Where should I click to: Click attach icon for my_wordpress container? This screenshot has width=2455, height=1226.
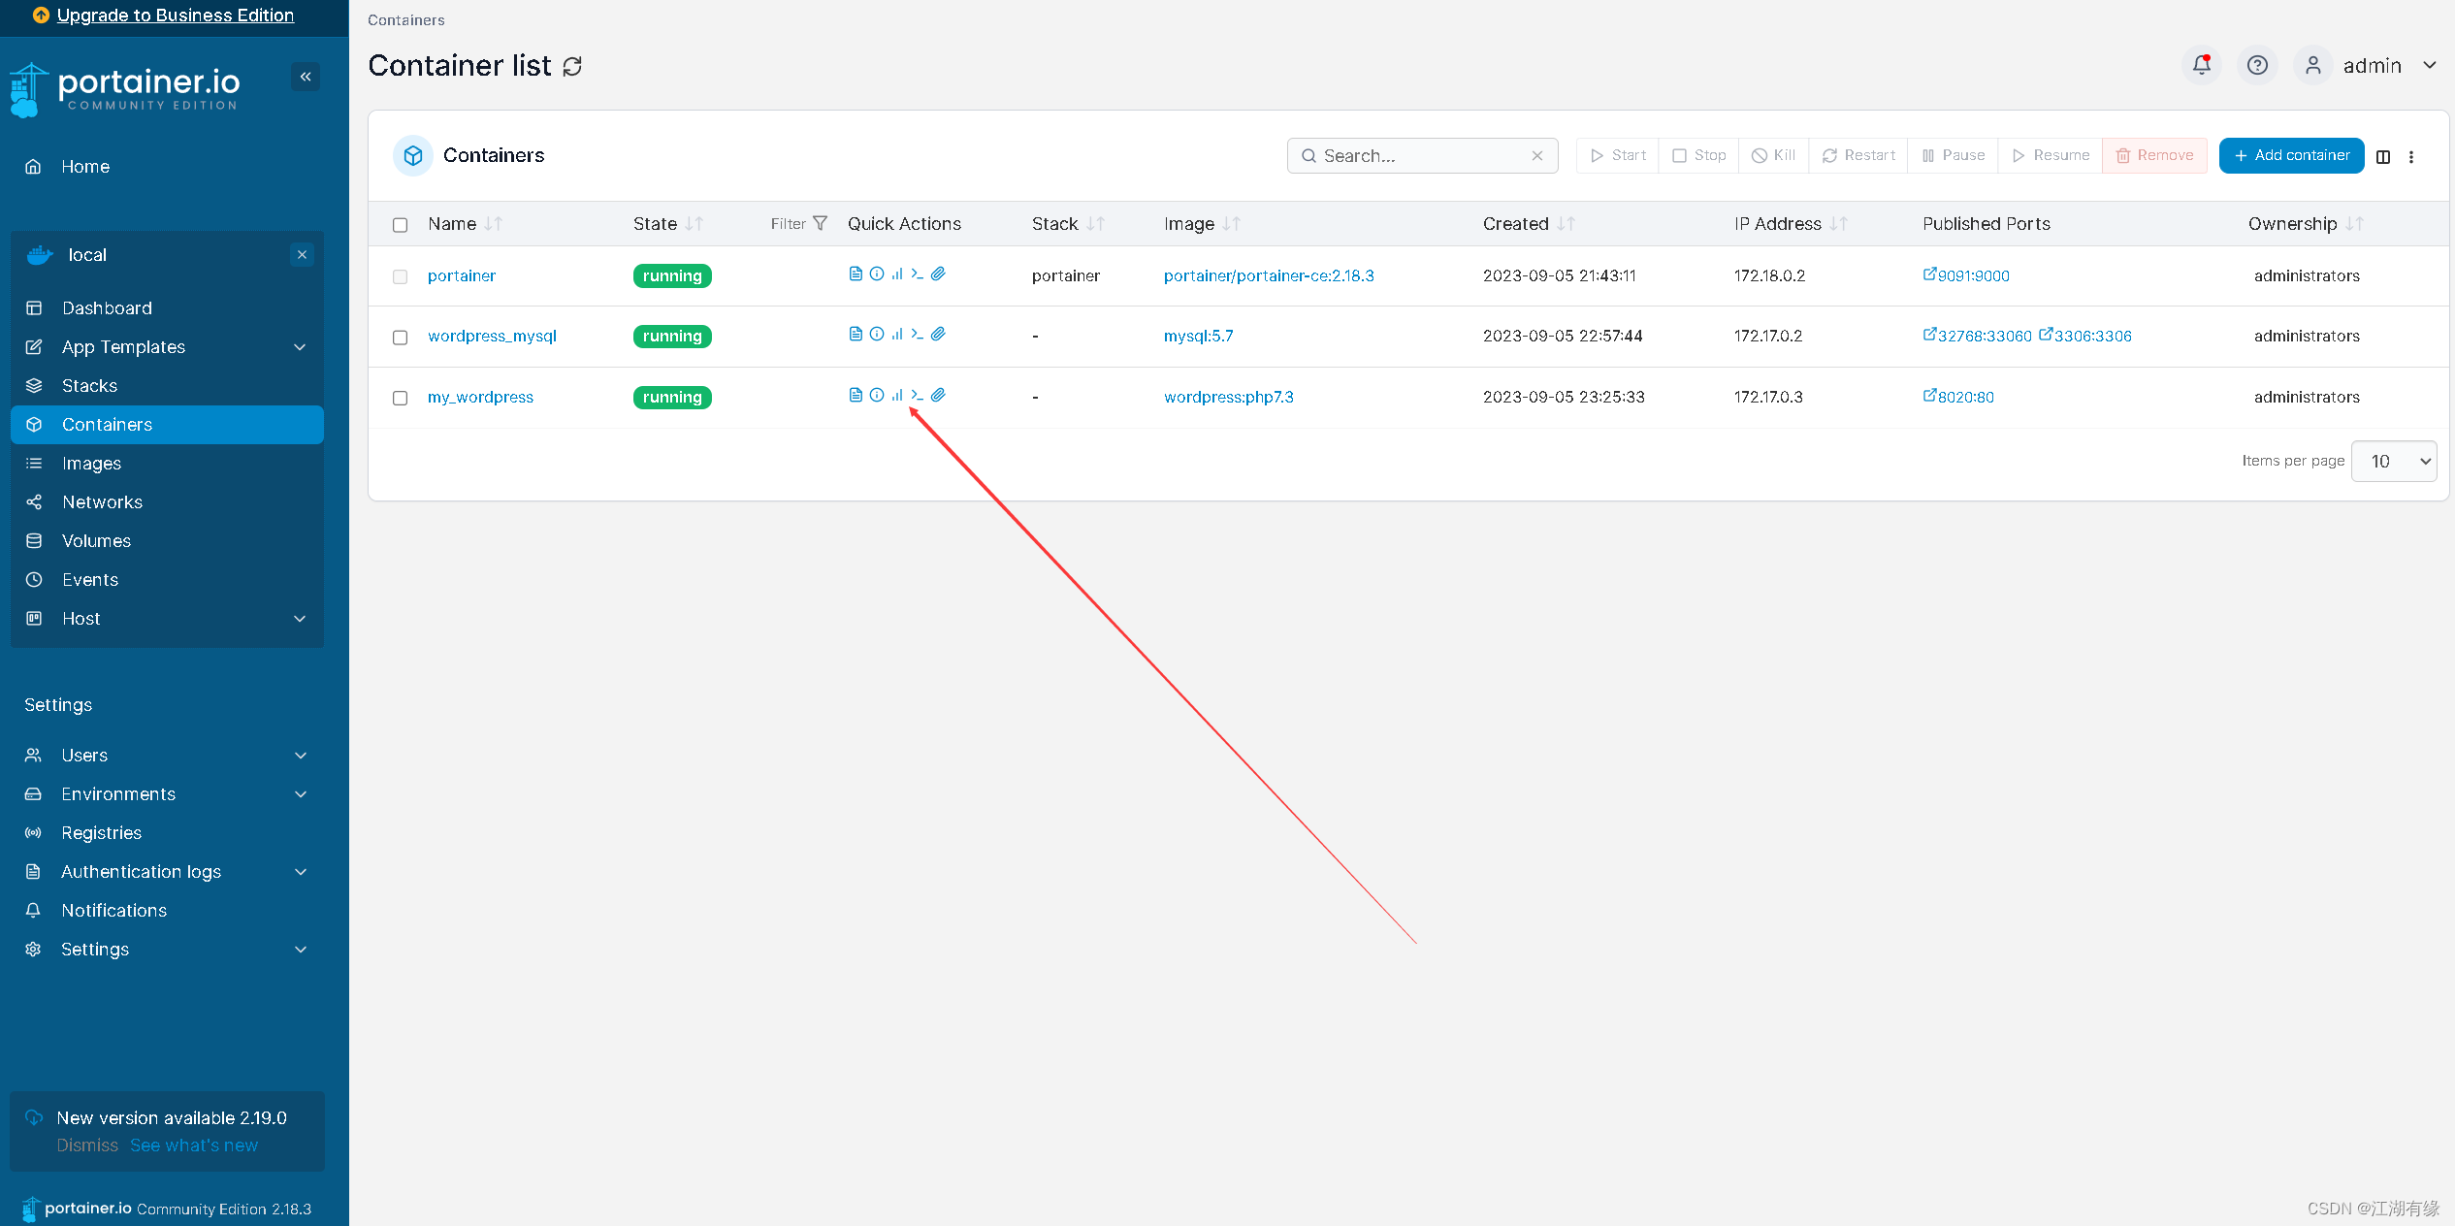[938, 395]
